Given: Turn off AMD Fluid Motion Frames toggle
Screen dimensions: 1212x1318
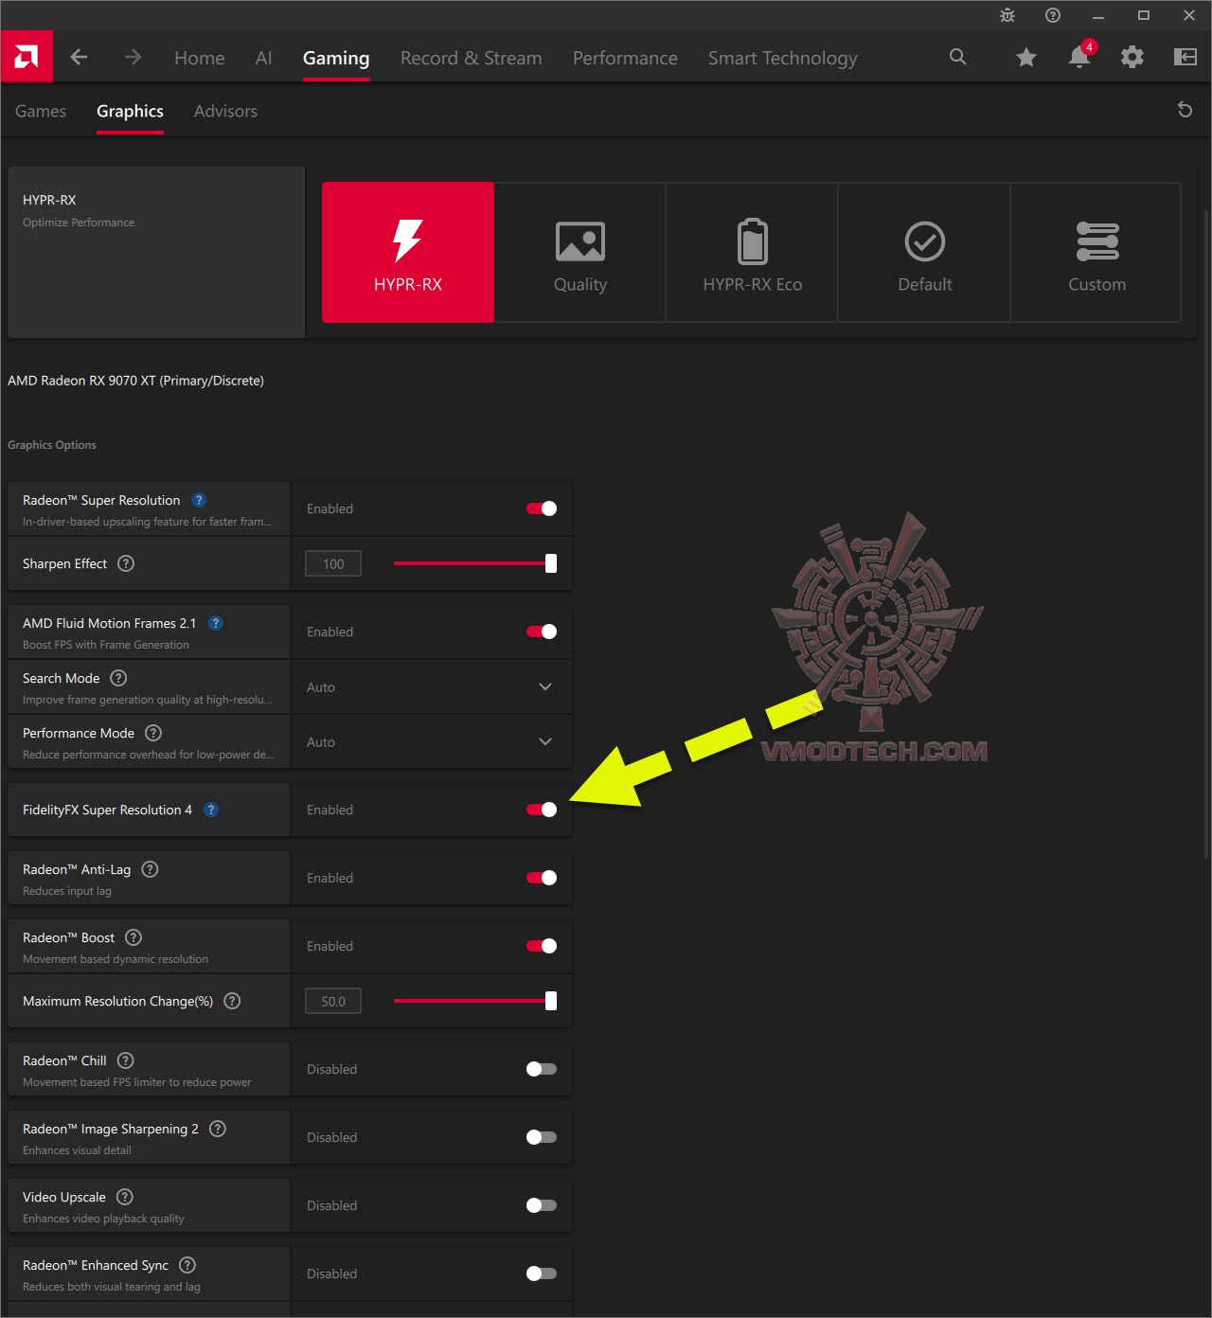Looking at the screenshot, I should pos(542,632).
